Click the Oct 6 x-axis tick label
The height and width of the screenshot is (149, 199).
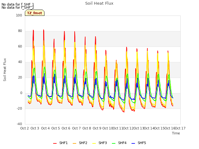point(66,128)
